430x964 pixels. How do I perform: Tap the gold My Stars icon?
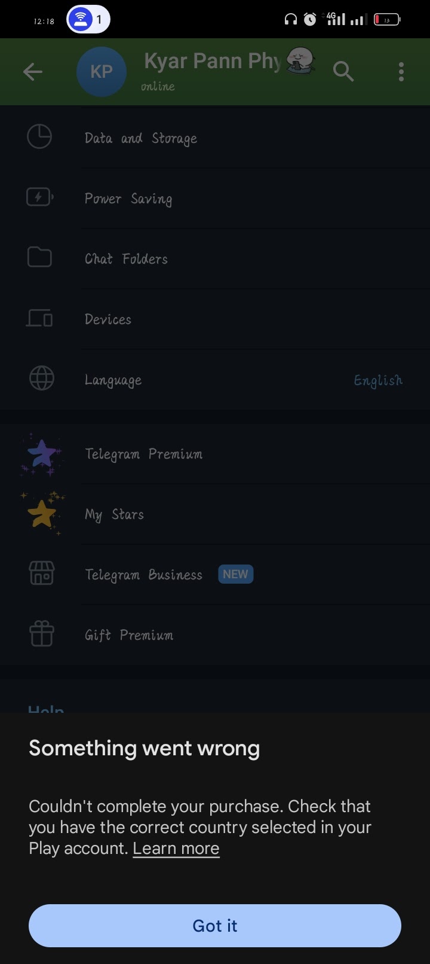(42, 514)
